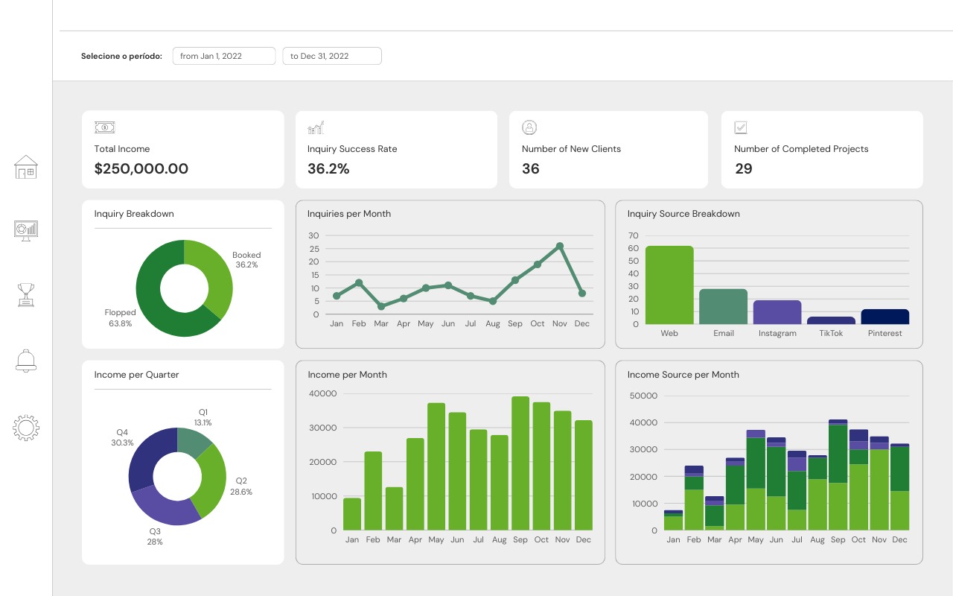Open the trophy achievements icon
Screen dimensions: 953x596
pos(26,295)
